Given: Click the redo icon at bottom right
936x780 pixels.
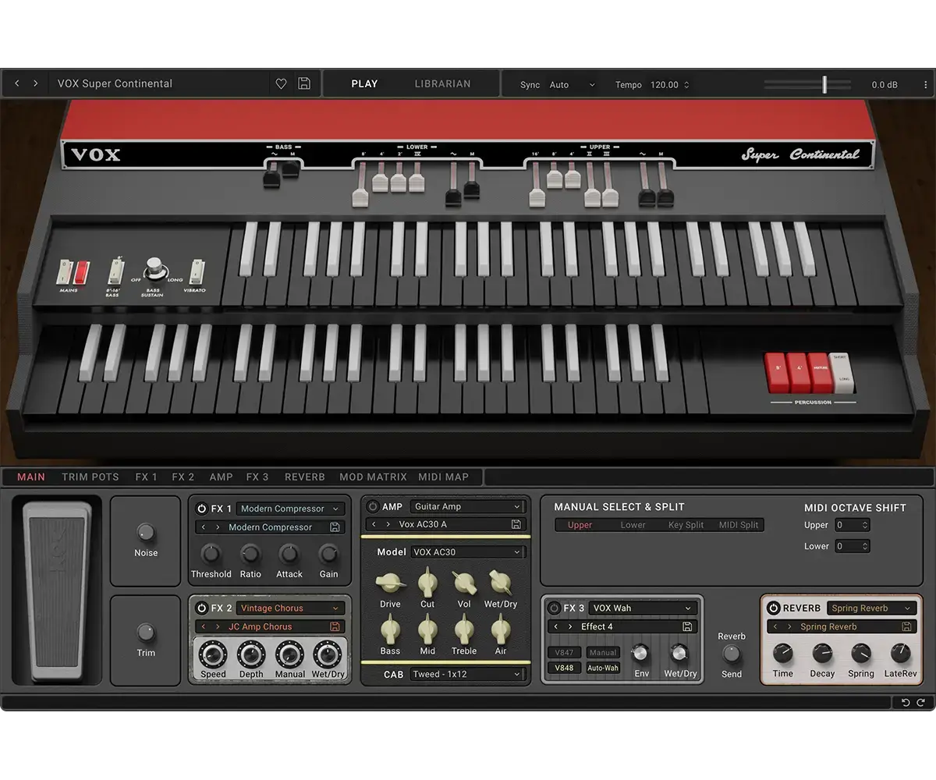Looking at the screenshot, I should 920,702.
